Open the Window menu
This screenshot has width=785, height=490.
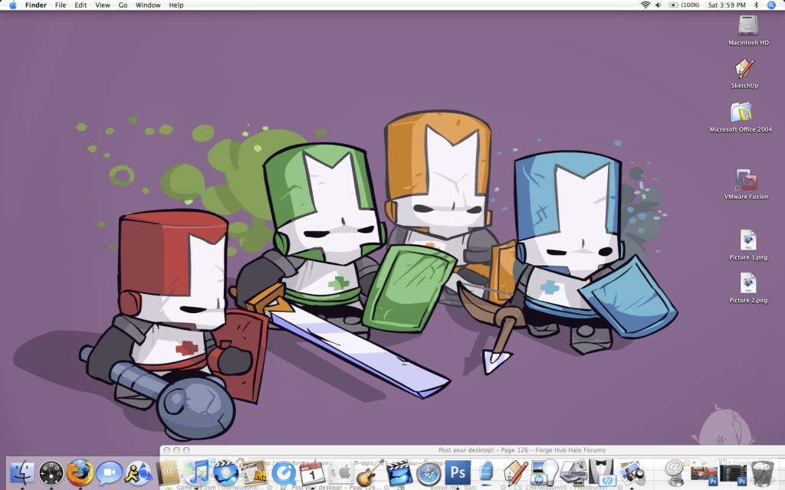click(x=148, y=5)
